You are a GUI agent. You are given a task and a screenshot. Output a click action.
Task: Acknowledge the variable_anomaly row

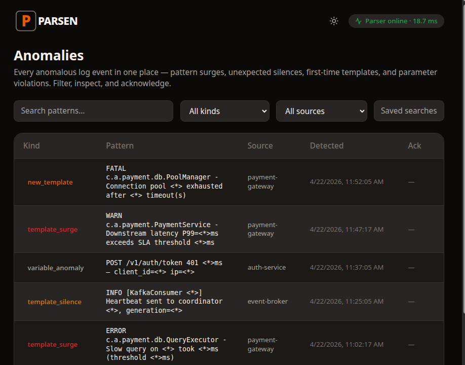coord(411,267)
